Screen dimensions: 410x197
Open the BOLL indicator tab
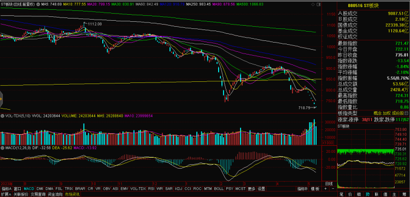219,189
